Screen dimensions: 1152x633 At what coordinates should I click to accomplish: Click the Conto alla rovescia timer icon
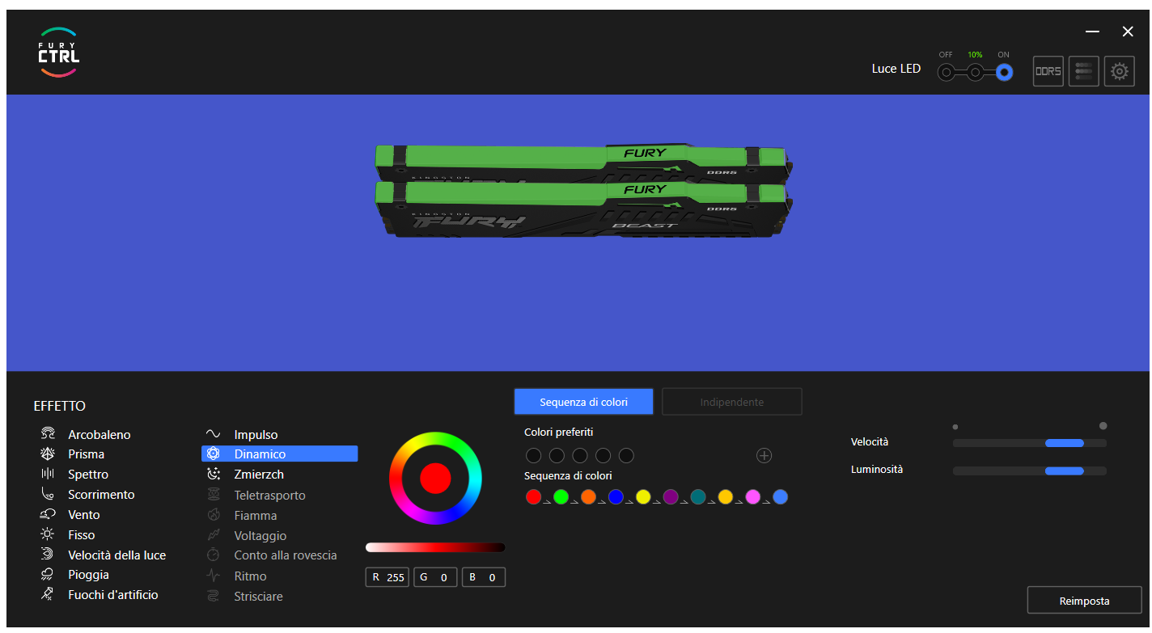pyautogui.click(x=214, y=555)
